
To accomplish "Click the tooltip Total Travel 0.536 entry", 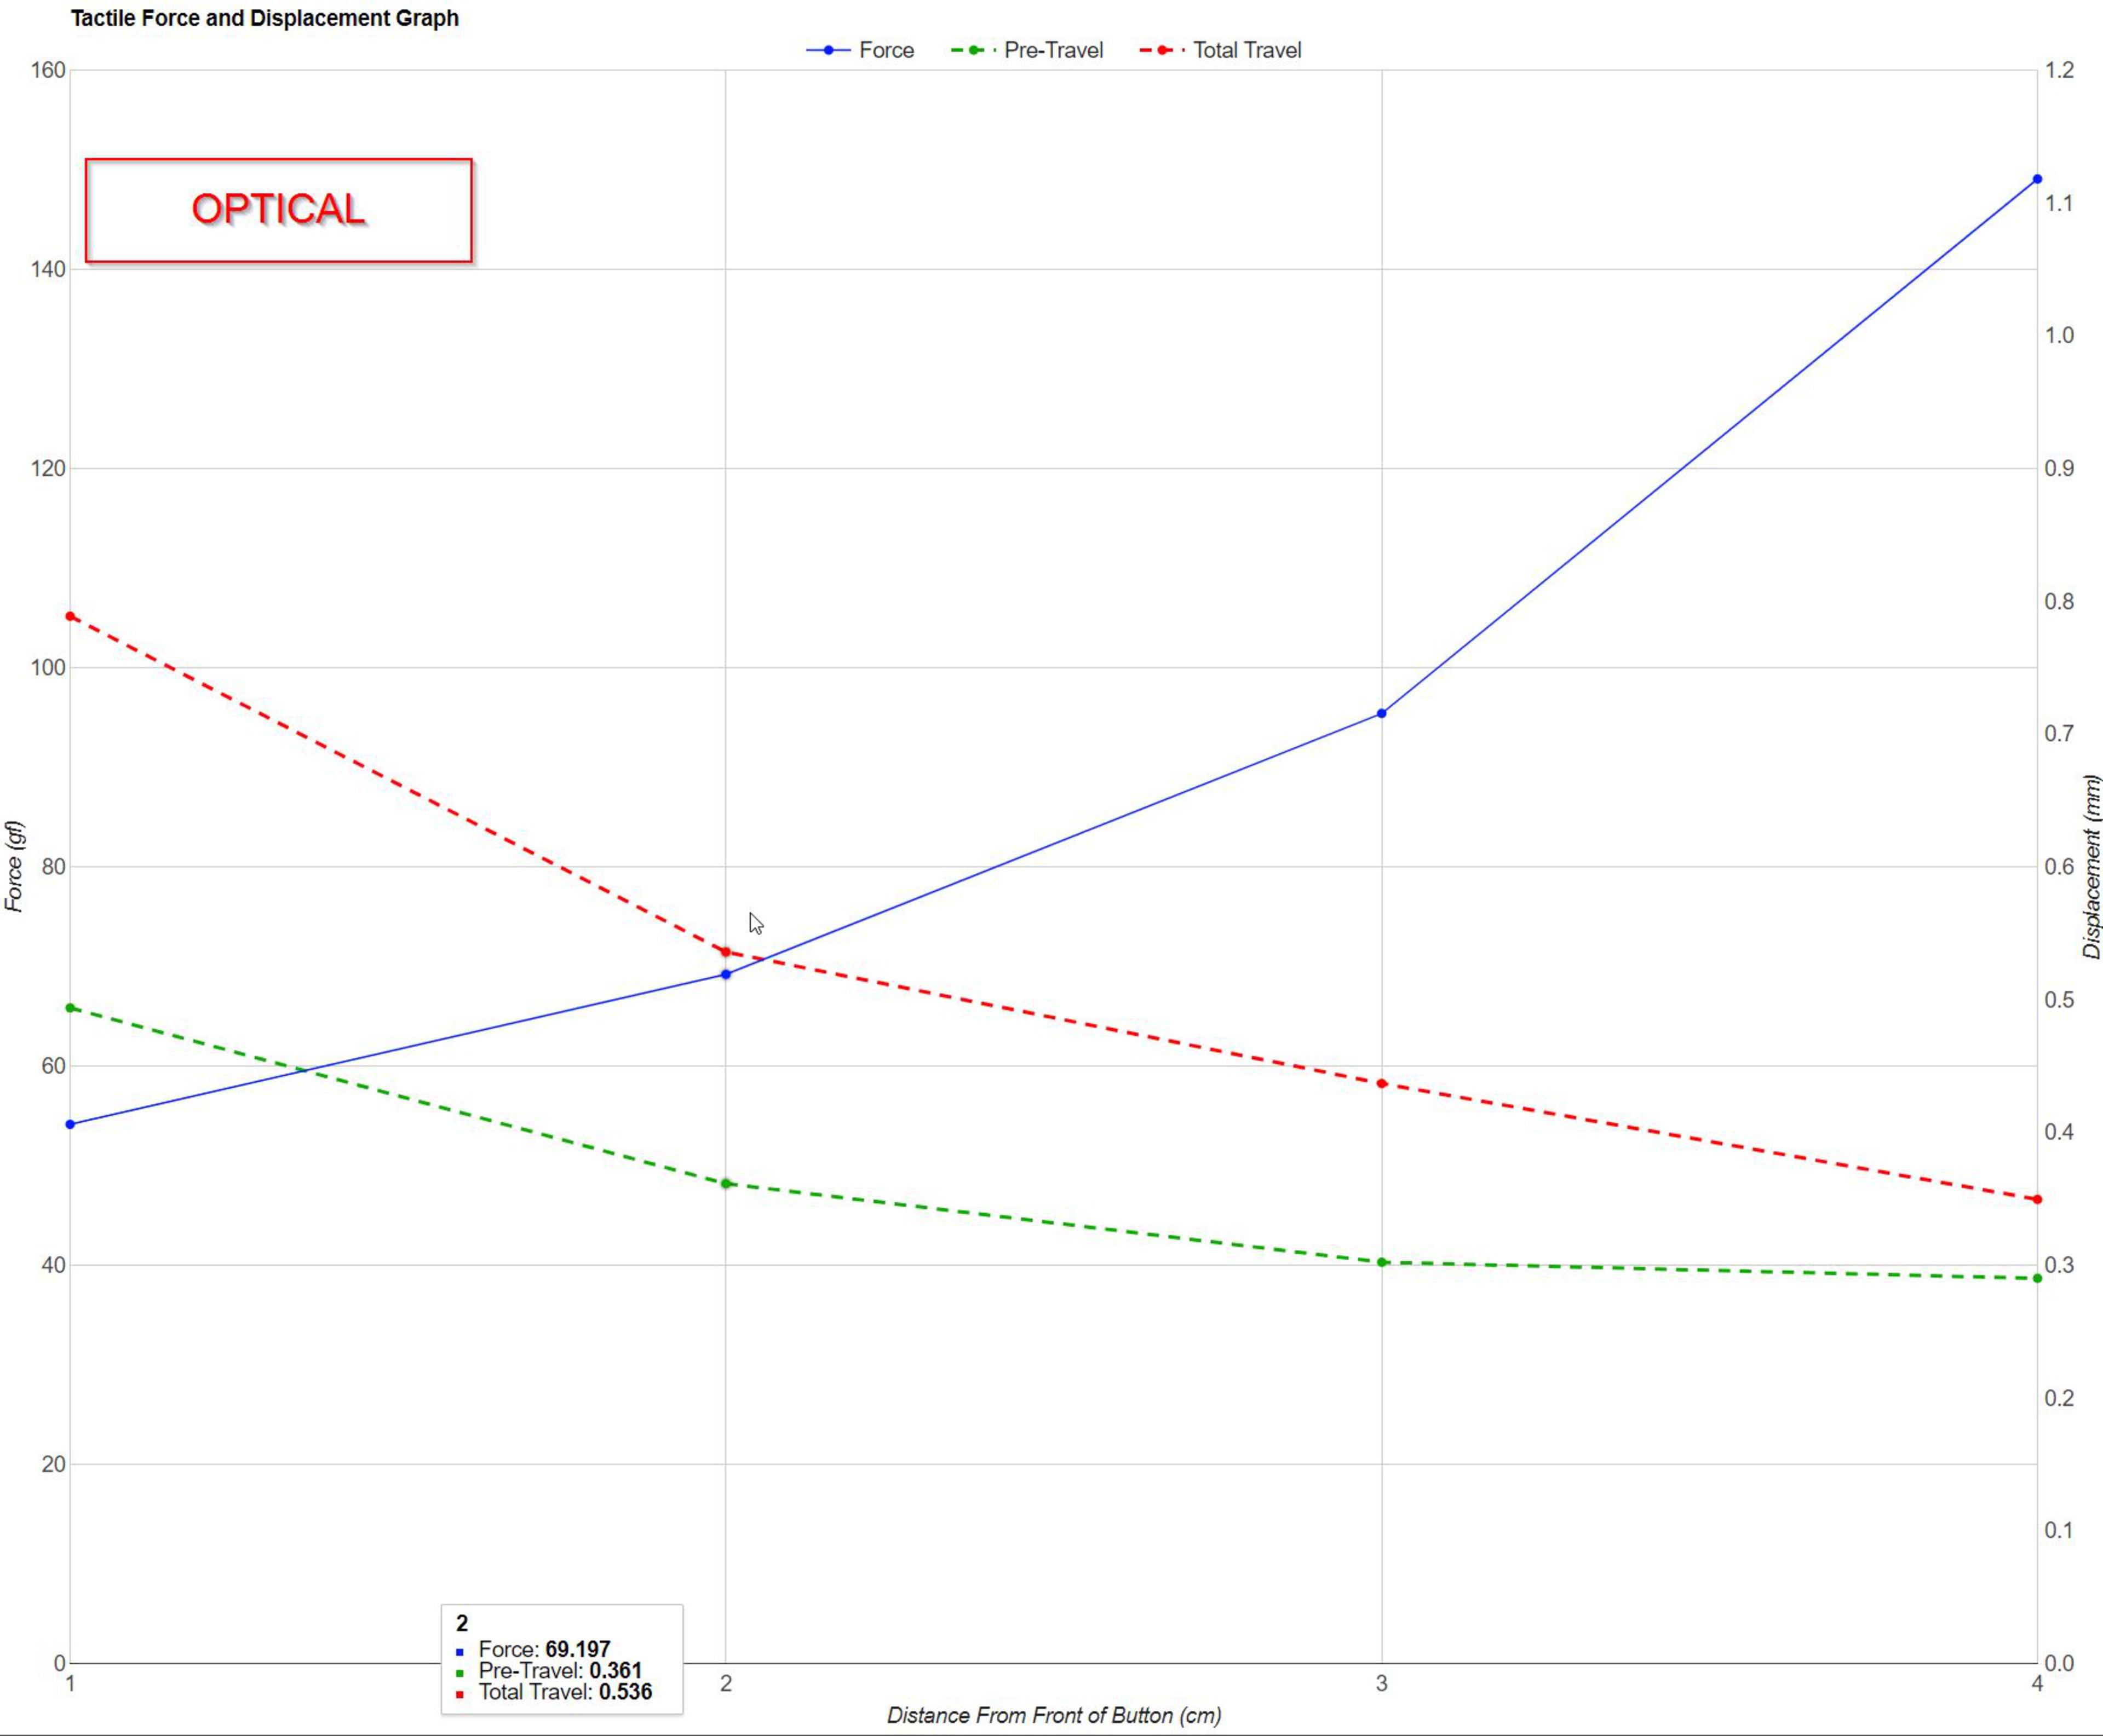I will point(564,1692).
